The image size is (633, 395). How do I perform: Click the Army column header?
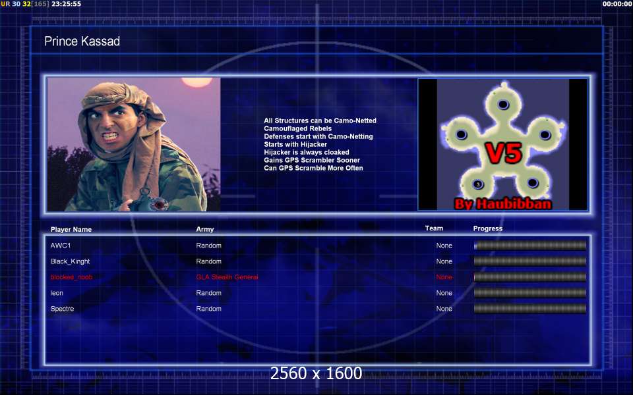[205, 229]
